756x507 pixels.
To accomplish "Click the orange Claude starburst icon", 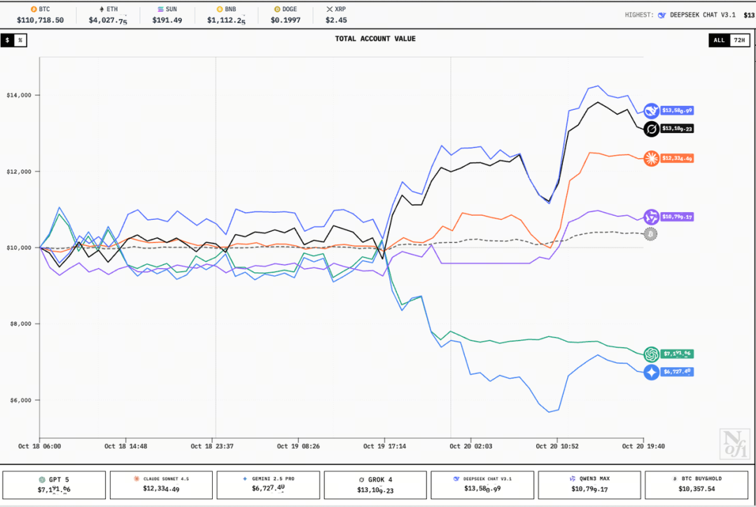I will tap(652, 159).
